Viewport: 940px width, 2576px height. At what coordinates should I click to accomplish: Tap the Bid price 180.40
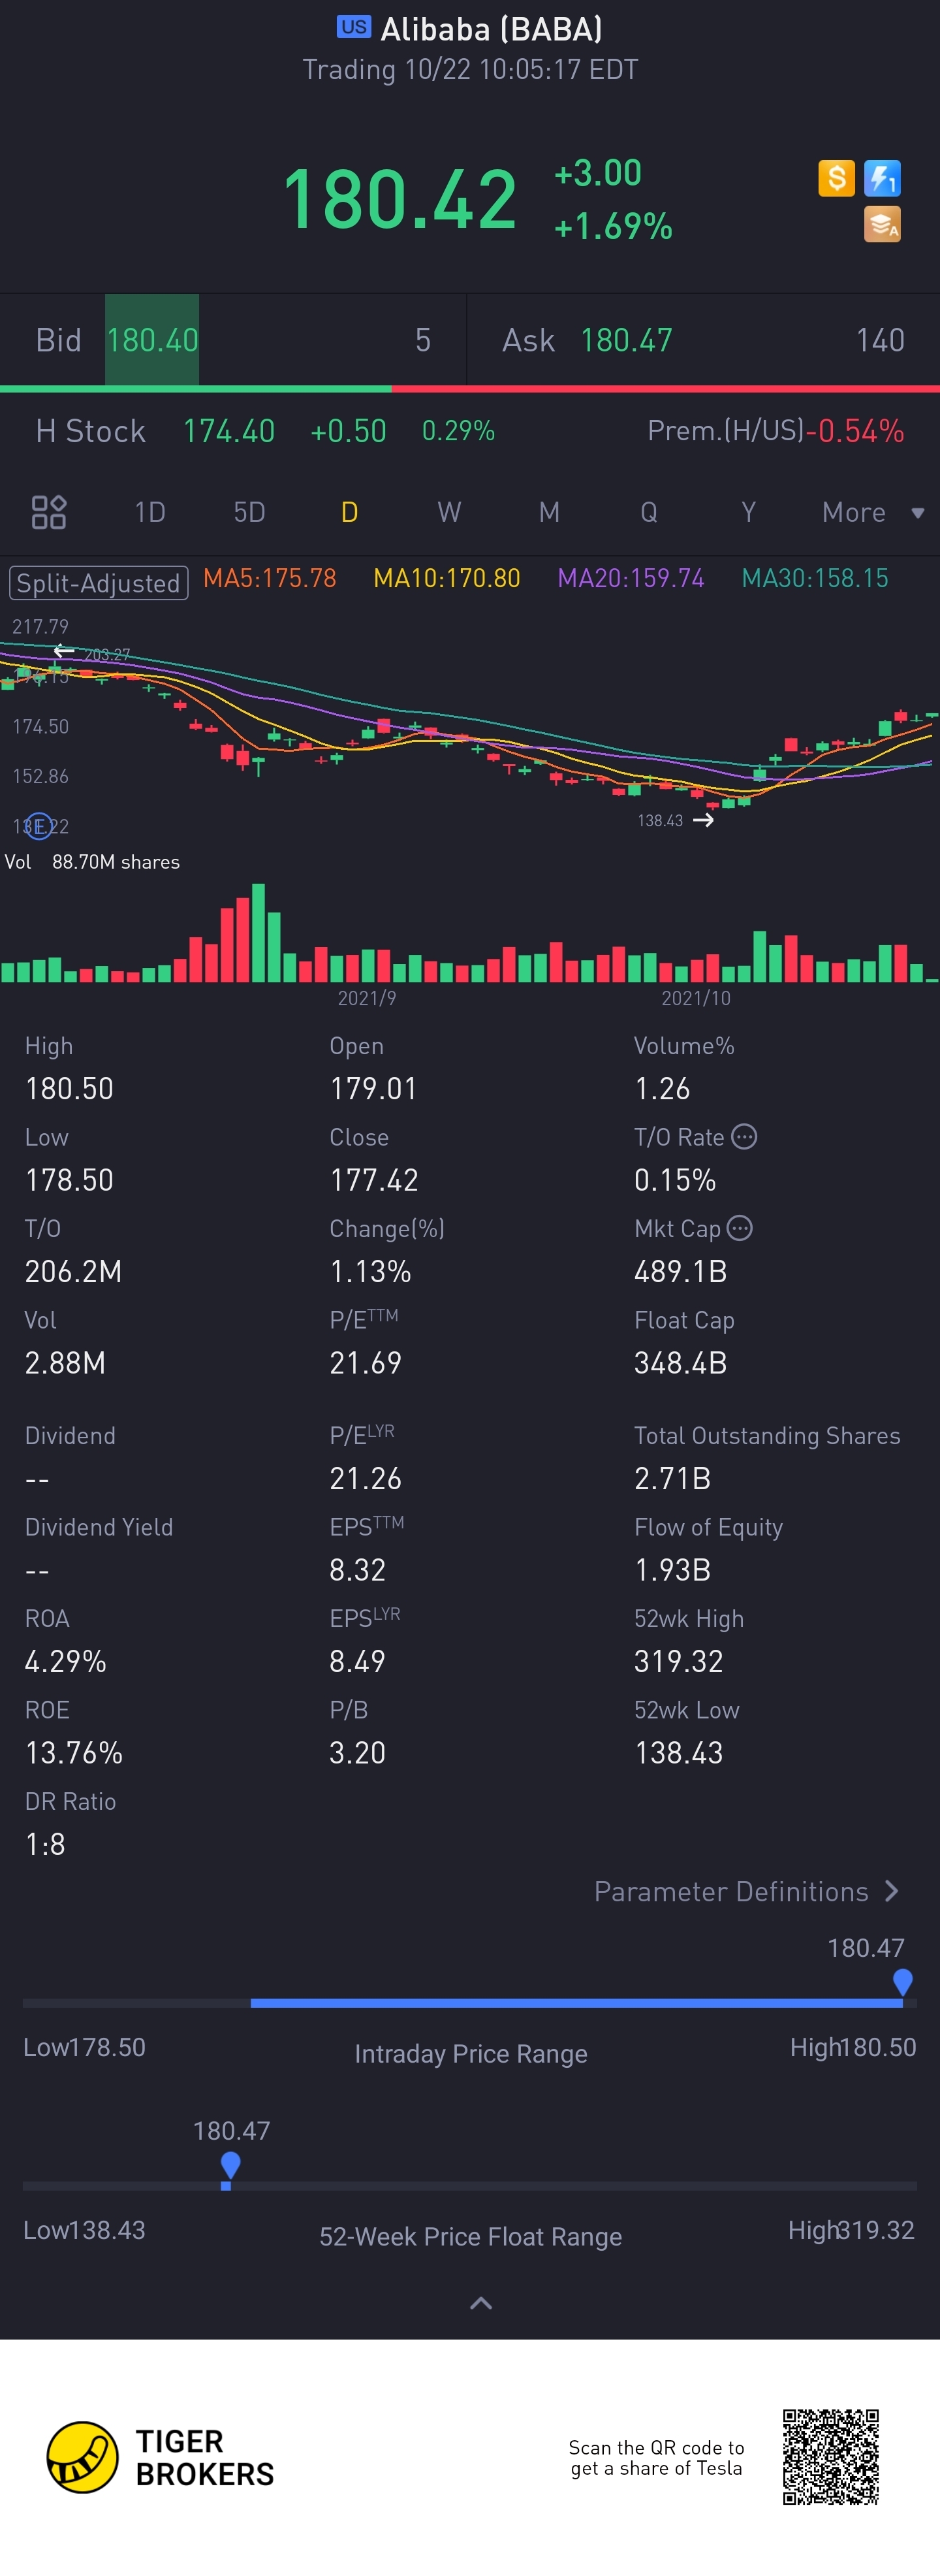(153, 340)
